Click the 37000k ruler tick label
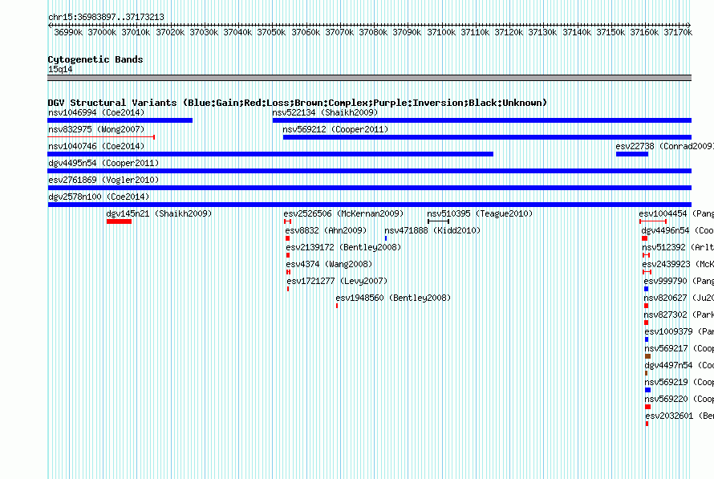Viewport: 714px width, 479px height. coord(102,32)
